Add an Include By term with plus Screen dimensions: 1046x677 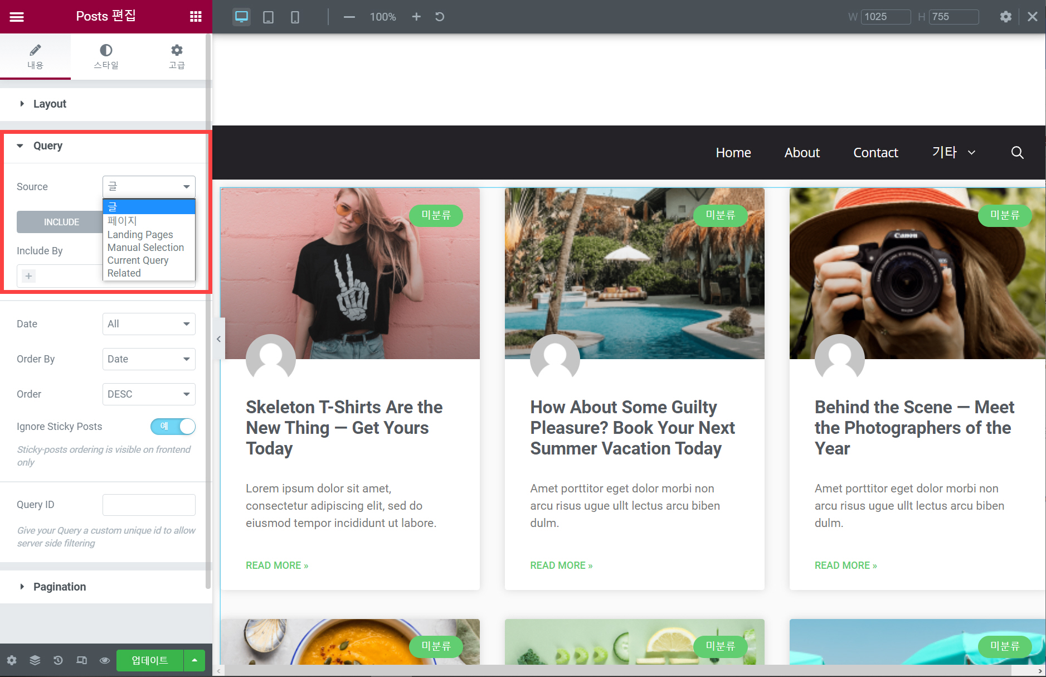(x=28, y=276)
